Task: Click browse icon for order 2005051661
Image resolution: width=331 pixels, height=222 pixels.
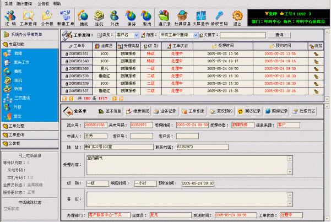Action: [x=317, y=53]
